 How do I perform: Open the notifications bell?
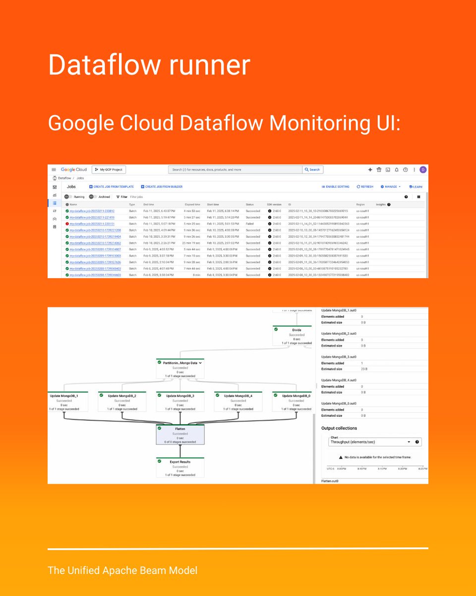point(397,169)
